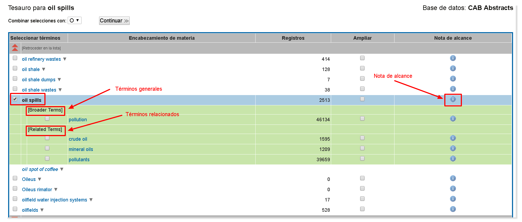Click the Continuar button
Screen dimensions: 522x222
pyautogui.click(x=114, y=21)
